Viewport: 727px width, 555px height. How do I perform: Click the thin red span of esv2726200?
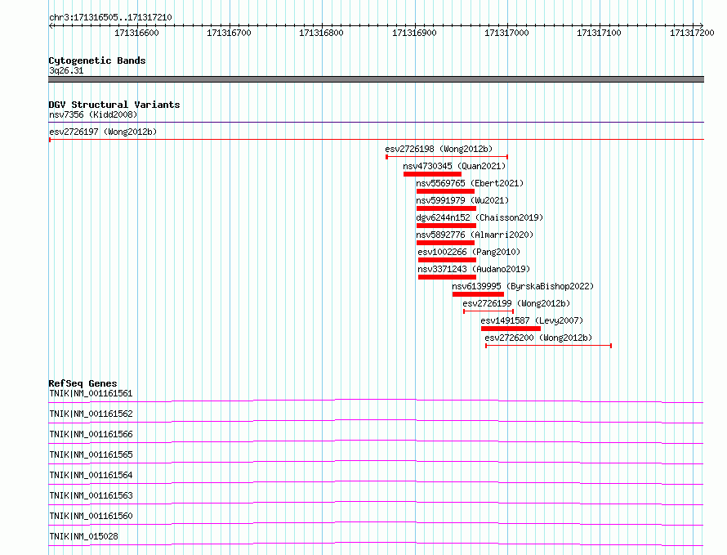548,346
